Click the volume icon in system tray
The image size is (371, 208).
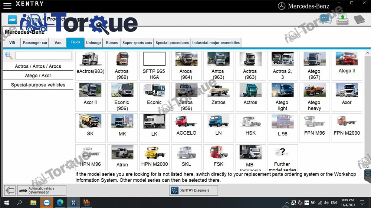[x=326, y=203]
